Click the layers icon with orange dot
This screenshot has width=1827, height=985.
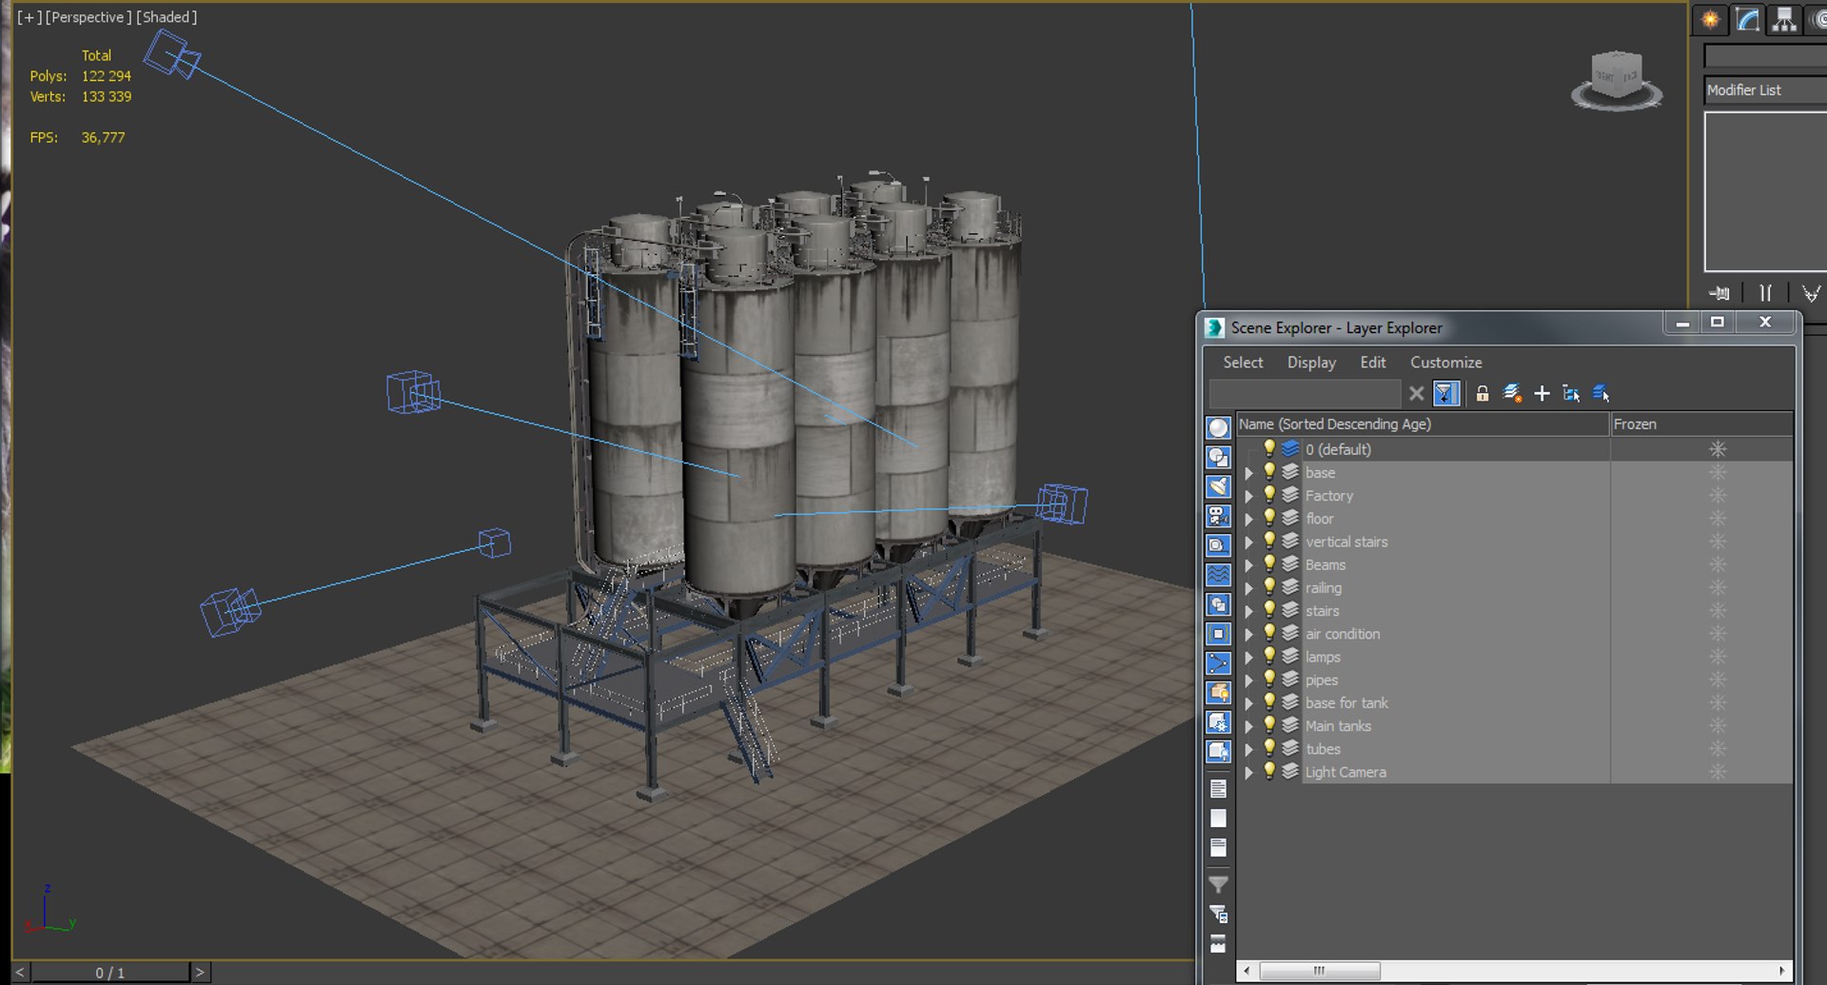pos(1512,393)
